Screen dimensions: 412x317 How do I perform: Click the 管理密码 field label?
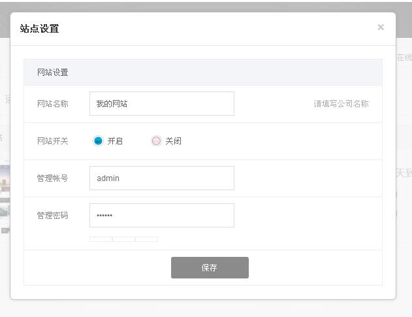53,215
